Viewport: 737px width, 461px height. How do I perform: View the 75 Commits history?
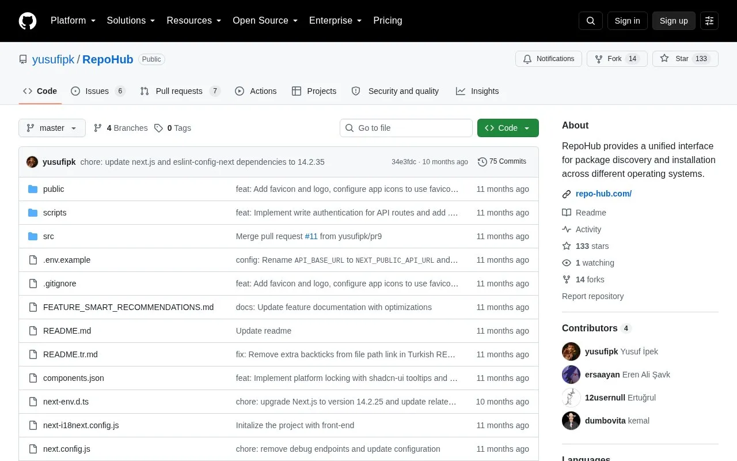click(x=502, y=162)
